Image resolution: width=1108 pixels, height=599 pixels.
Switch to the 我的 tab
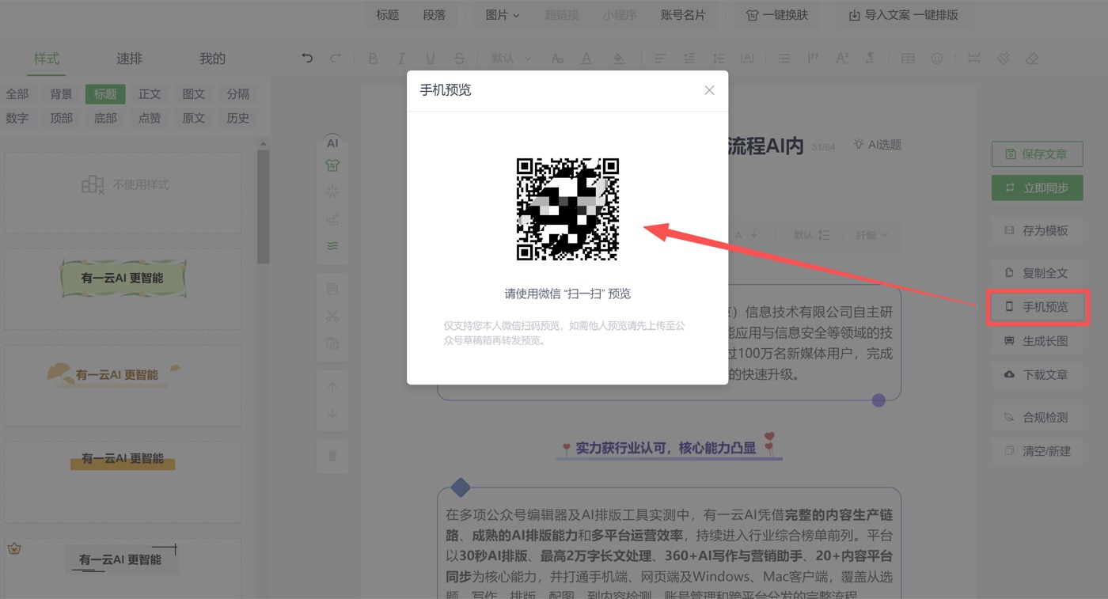[x=212, y=59]
